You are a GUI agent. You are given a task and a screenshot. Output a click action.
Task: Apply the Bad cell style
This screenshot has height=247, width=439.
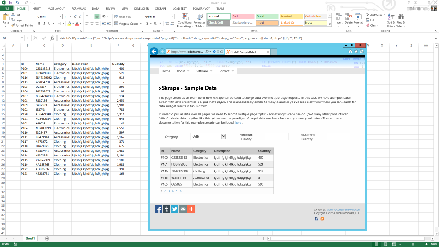243,16
